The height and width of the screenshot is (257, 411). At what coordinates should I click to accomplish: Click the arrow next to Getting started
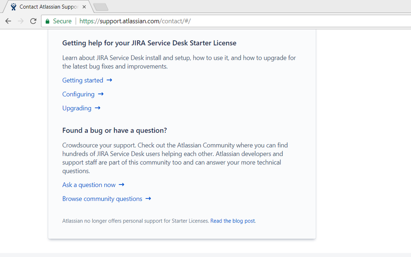[109, 80]
